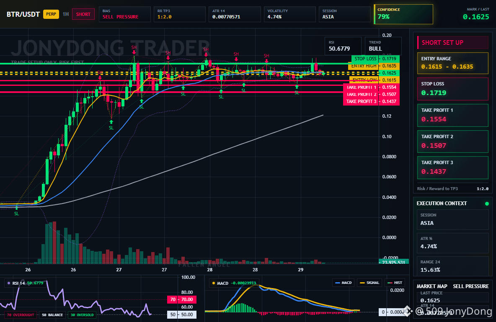The width and height of the screenshot is (496, 322).
Task: Select SESSION ASIA card under Execution Context
Action: [453, 219]
